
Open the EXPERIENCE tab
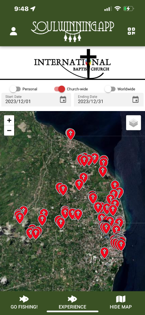72,302
